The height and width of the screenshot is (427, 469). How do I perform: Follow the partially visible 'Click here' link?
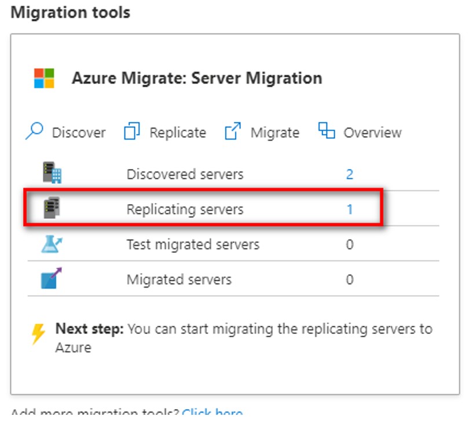(x=212, y=411)
